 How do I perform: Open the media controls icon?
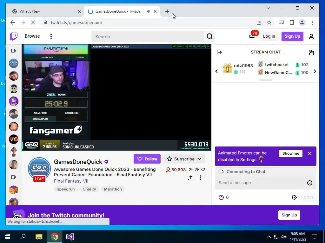click(x=282, y=22)
